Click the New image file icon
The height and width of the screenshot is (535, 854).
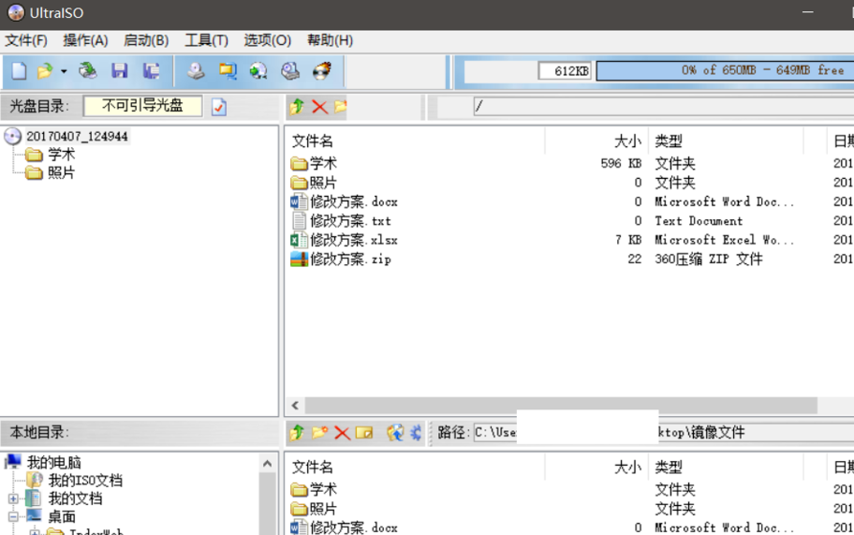click(19, 71)
